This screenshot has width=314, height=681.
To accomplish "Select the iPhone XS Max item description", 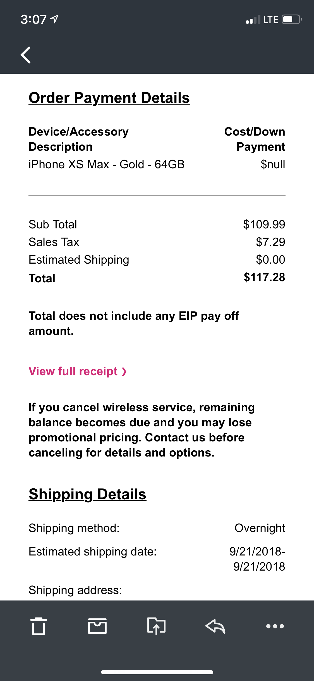I will [106, 164].
